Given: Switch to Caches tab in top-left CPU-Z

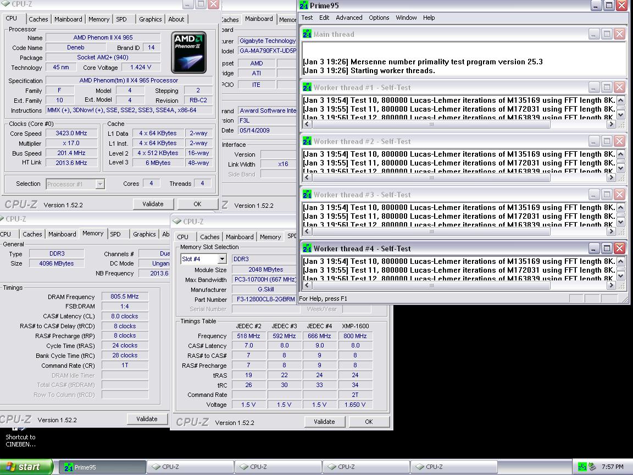Looking at the screenshot, I should click(38, 19).
